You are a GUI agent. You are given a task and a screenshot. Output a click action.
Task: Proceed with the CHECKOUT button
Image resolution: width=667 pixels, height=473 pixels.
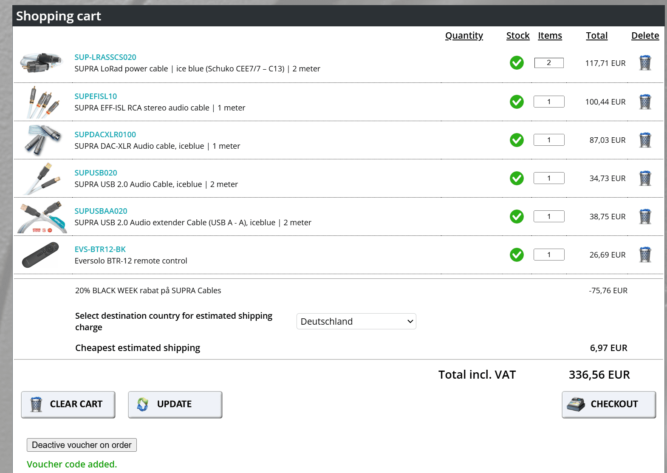[x=609, y=405]
